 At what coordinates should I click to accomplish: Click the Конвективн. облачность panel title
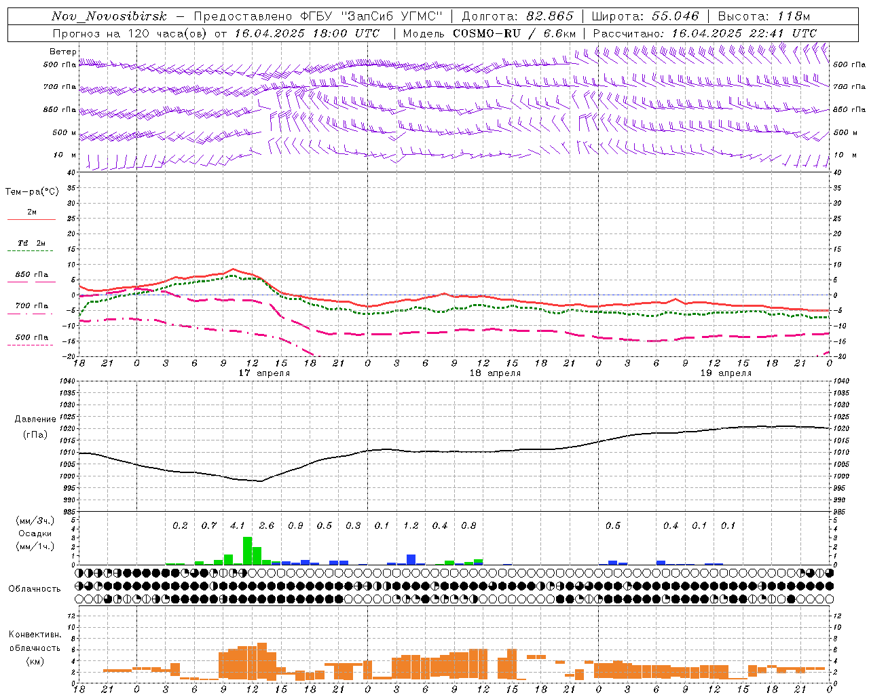(35, 641)
